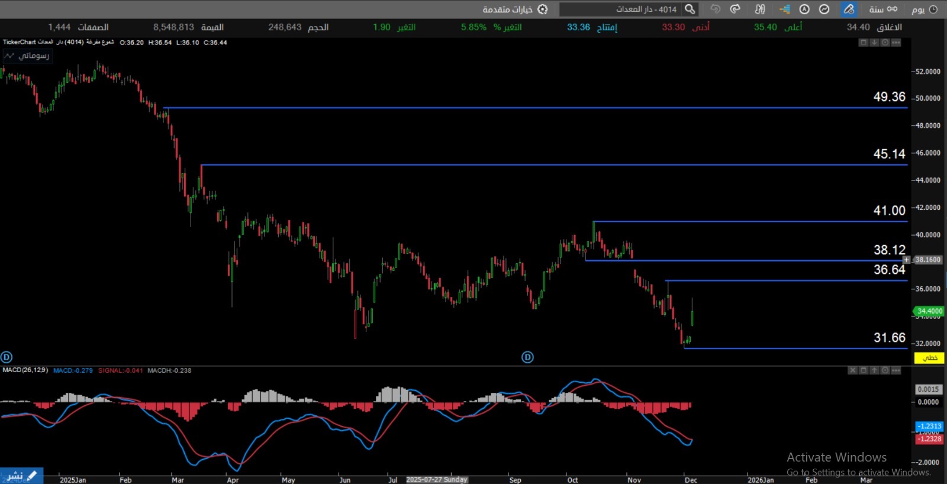Toggle the رسوماتي drawings button
This screenshot has width=947, height=484.
pos(27,56)
